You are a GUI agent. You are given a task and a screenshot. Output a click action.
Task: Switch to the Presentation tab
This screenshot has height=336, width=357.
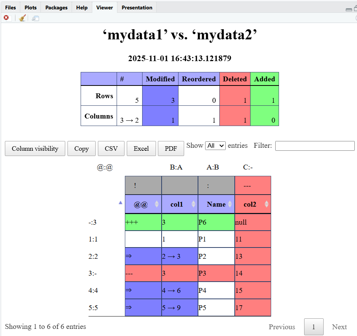tap(137, 7)
